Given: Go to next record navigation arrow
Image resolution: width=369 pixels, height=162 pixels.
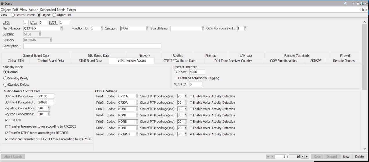Looking at the screenshot, I should click(303, 157).
